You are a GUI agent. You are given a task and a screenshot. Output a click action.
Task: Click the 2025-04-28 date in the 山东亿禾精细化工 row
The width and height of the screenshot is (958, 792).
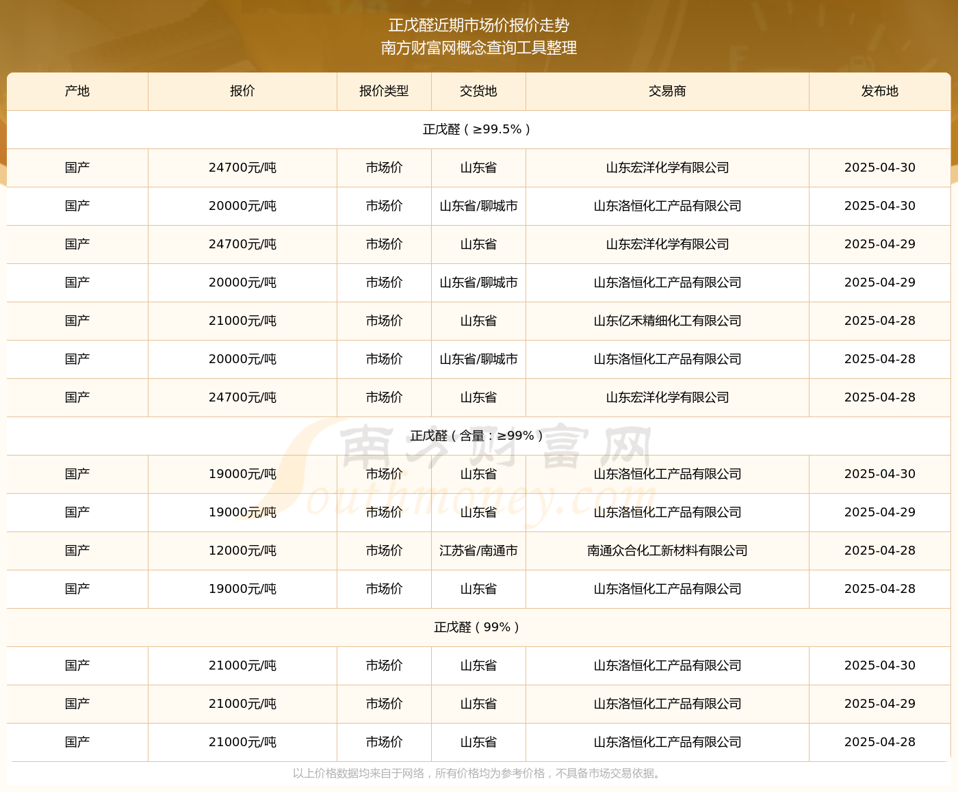tap(879, 321)
